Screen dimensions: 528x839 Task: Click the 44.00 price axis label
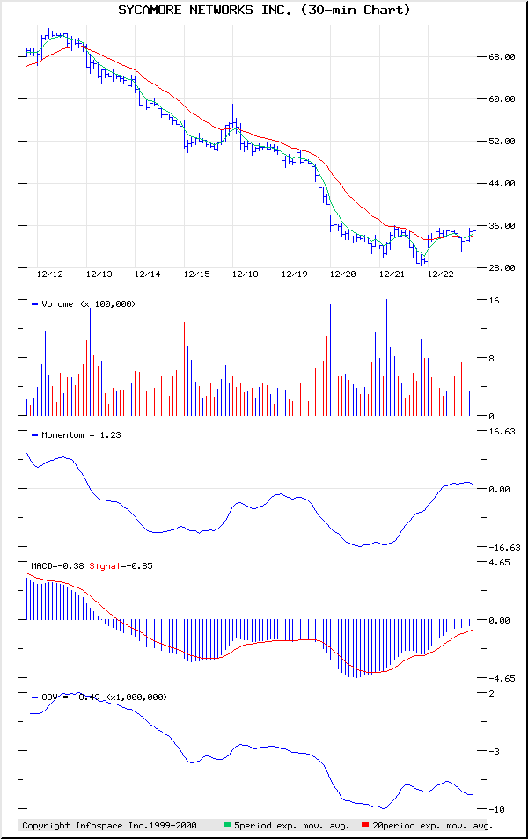point(502,184)
